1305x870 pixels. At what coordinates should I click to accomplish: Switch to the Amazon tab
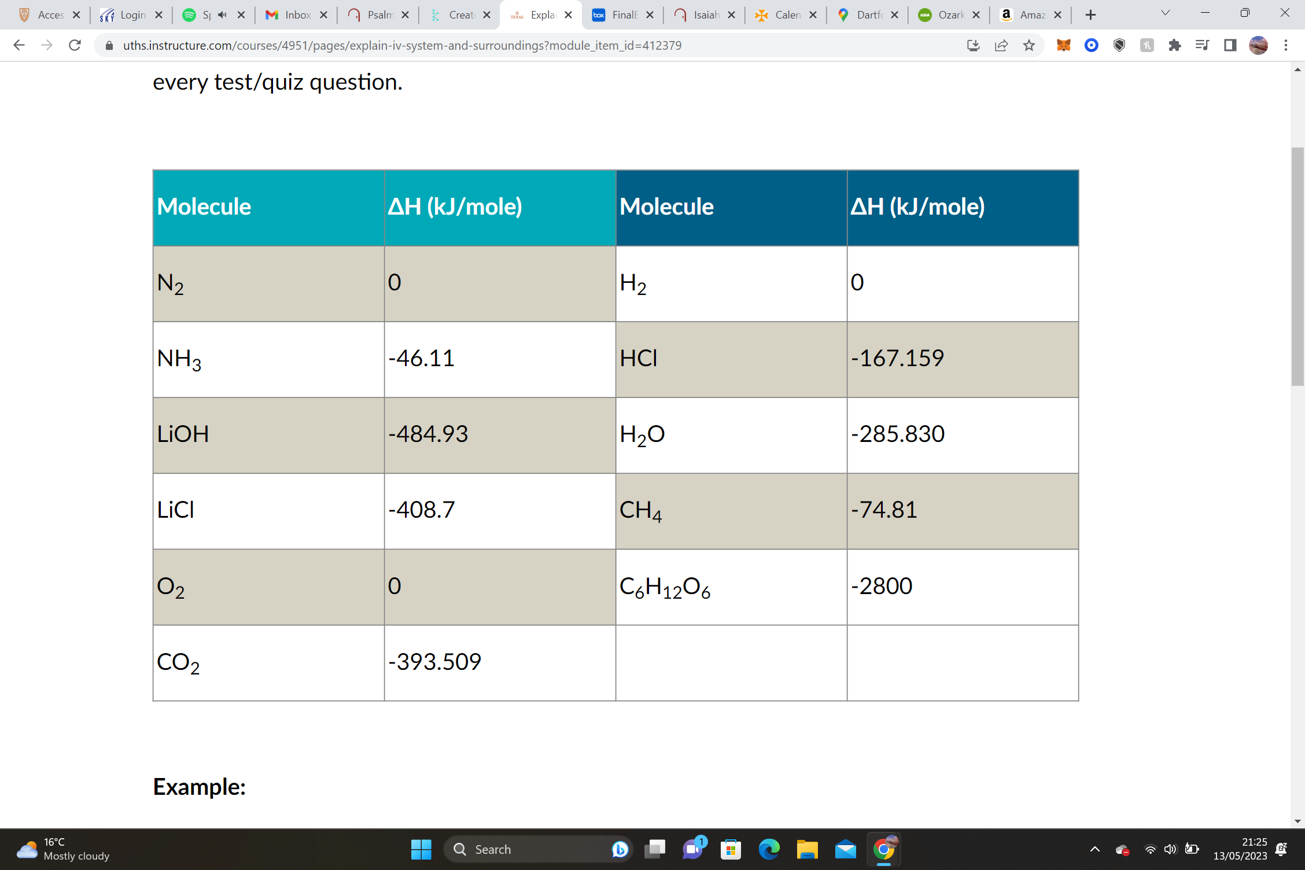[x=1031, y=15]
